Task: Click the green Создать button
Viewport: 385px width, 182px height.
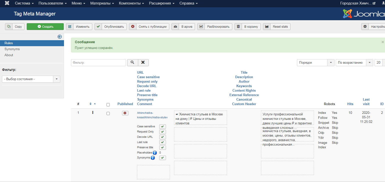Action: point(45,26)
